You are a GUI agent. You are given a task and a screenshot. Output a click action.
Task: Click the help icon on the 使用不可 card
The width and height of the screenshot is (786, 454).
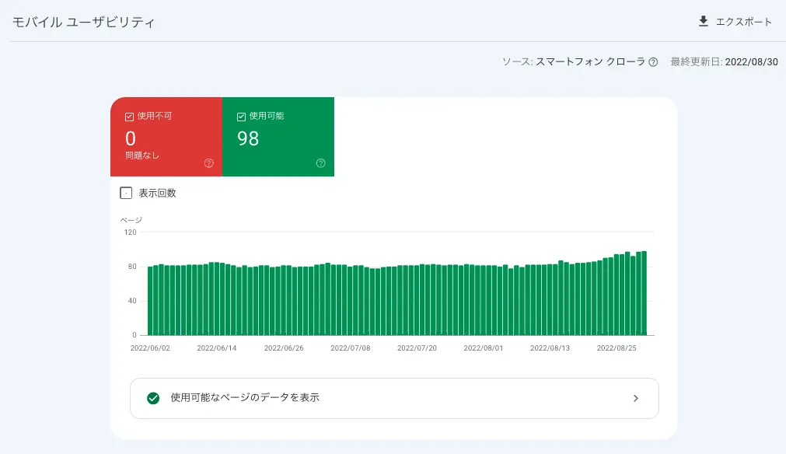(x=208, y=163)
